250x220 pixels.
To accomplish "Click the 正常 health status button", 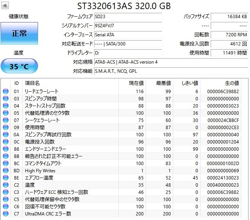I will (19, 33).
